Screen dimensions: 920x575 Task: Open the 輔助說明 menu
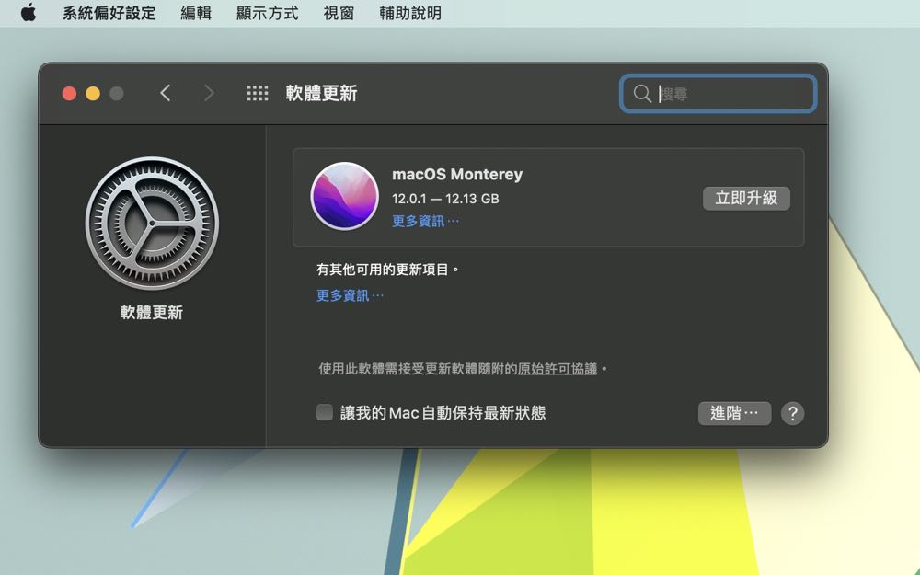[410, 13]
